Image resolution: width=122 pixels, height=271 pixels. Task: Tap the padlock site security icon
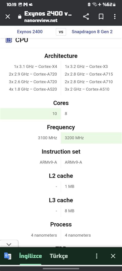[x=20, y=16]
